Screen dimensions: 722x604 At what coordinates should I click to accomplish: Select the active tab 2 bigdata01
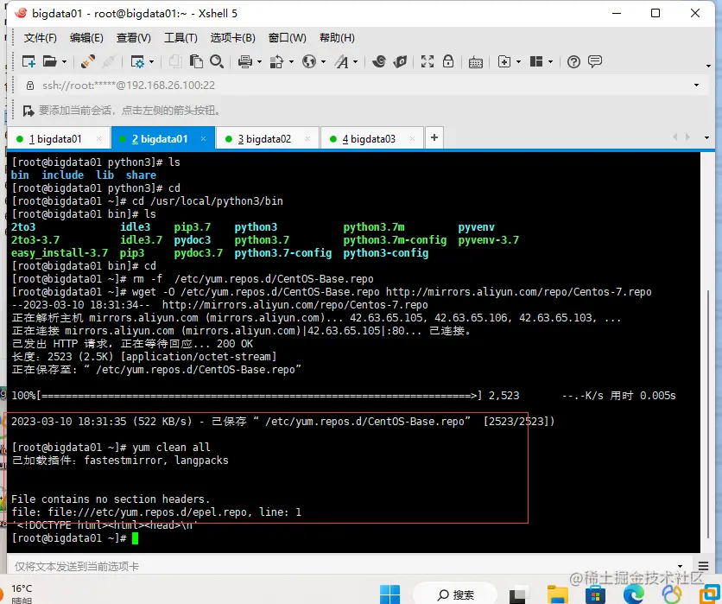coord(160,138)
